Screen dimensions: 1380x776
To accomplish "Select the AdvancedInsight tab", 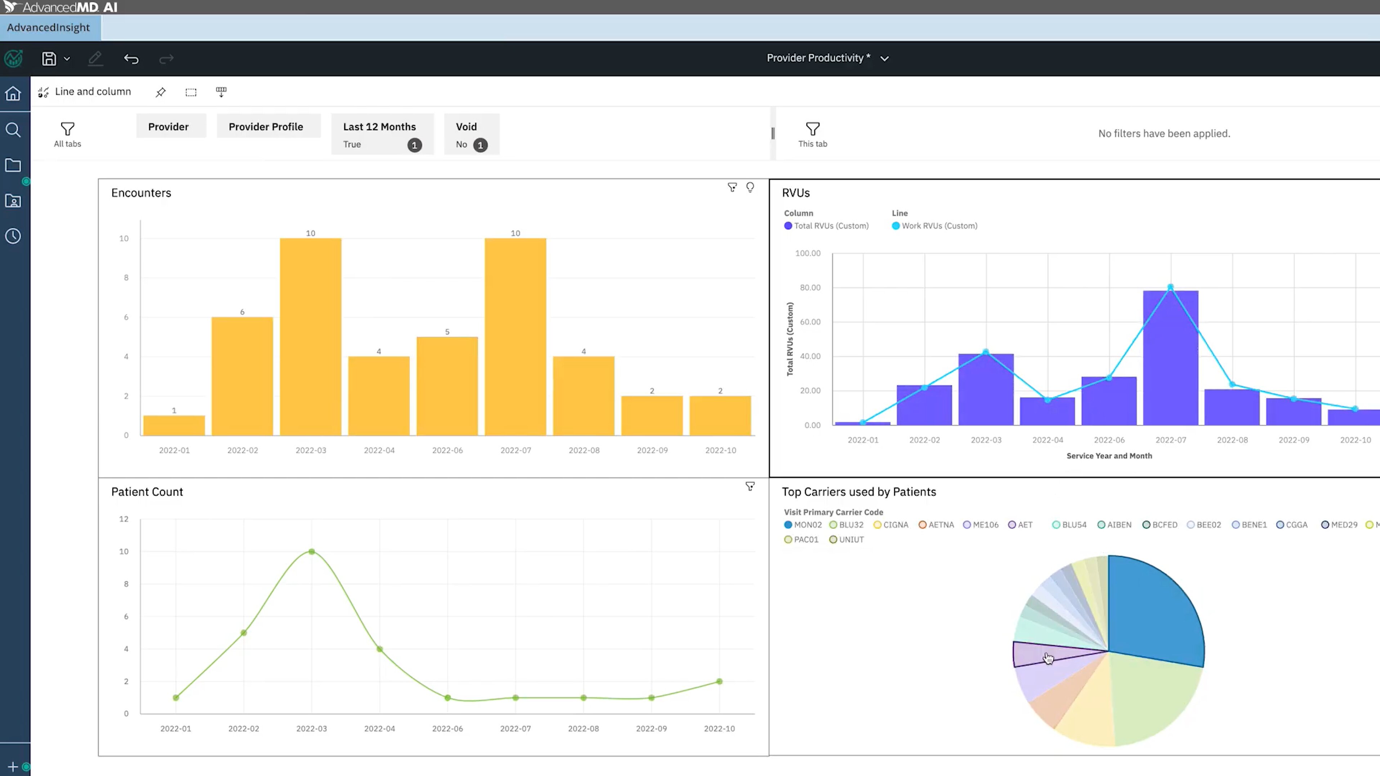I will point(49,27).
